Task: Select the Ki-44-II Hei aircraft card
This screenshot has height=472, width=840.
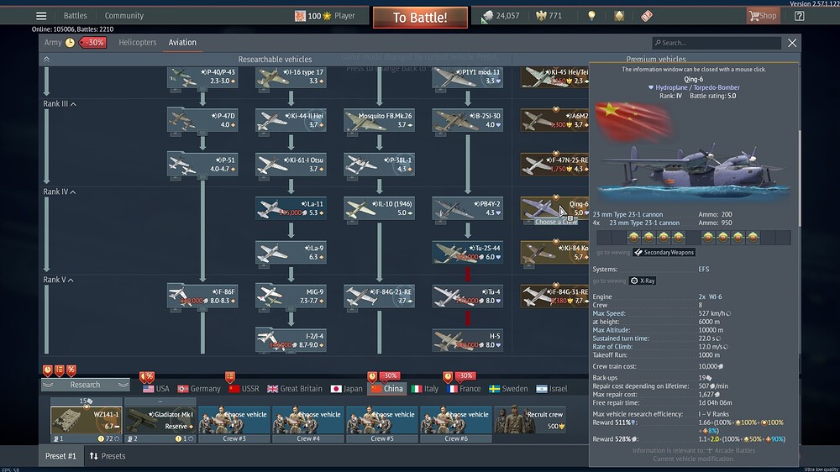Action: click(291, 120)
